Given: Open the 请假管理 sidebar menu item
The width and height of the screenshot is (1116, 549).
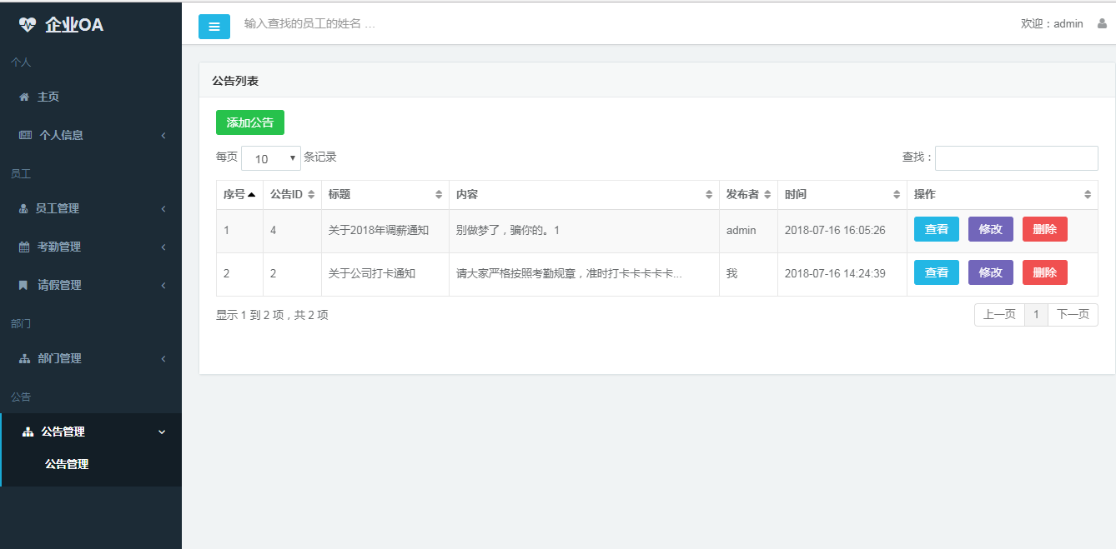Looking at the screenshot, I should (91, 285).
